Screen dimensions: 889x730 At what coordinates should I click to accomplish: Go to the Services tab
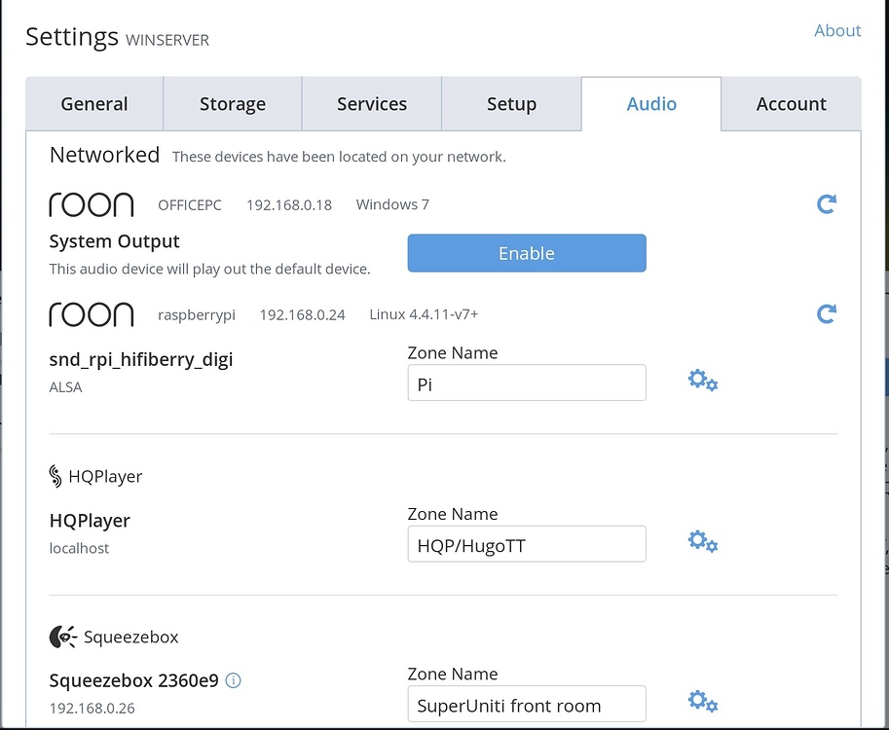pos(372,104)
